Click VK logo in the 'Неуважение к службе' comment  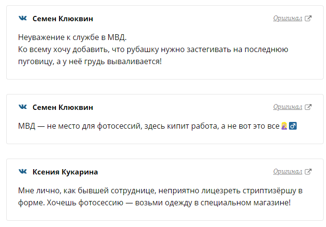(x=23, y=18)
